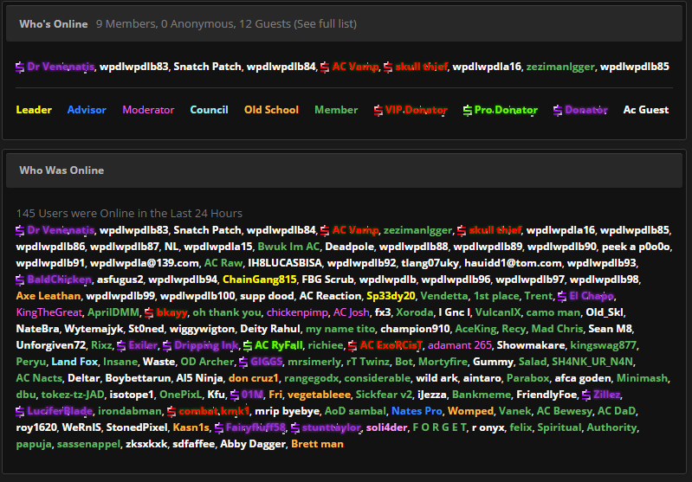Select '145 Users were Online' summary text
Viewport: 692px width, 482px height.
129,214
